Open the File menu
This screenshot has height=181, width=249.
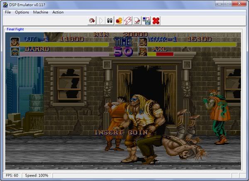point(7,12)
